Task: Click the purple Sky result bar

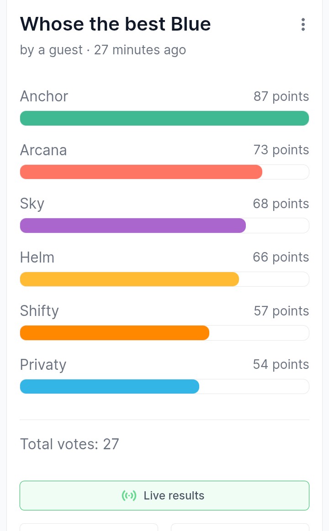Action: [133, 226]
